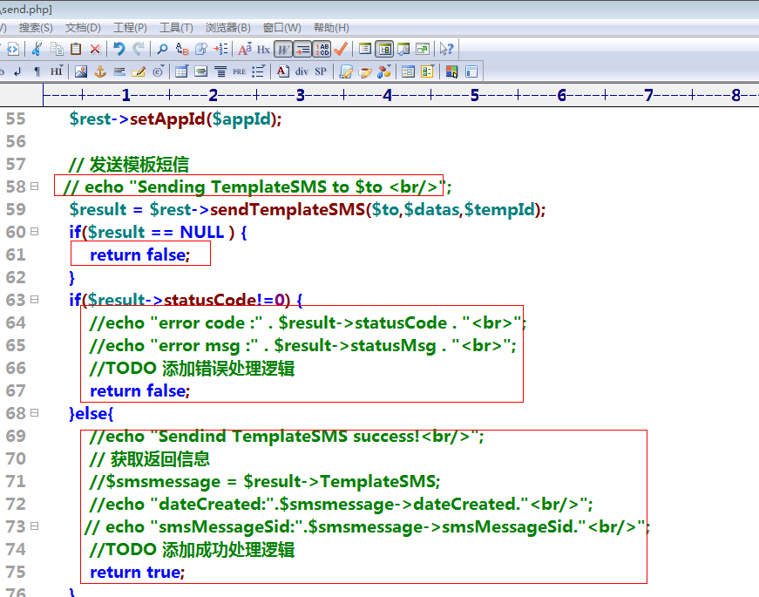This screenshot has width=759, height=597.
Task: Click line number 59 in the gutter
Action: click(16, 209)
